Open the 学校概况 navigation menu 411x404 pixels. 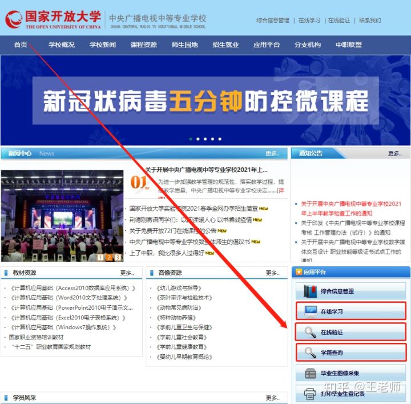point(61,45)
